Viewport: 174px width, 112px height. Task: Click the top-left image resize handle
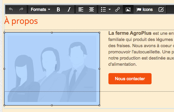click(x=4, y=32)
